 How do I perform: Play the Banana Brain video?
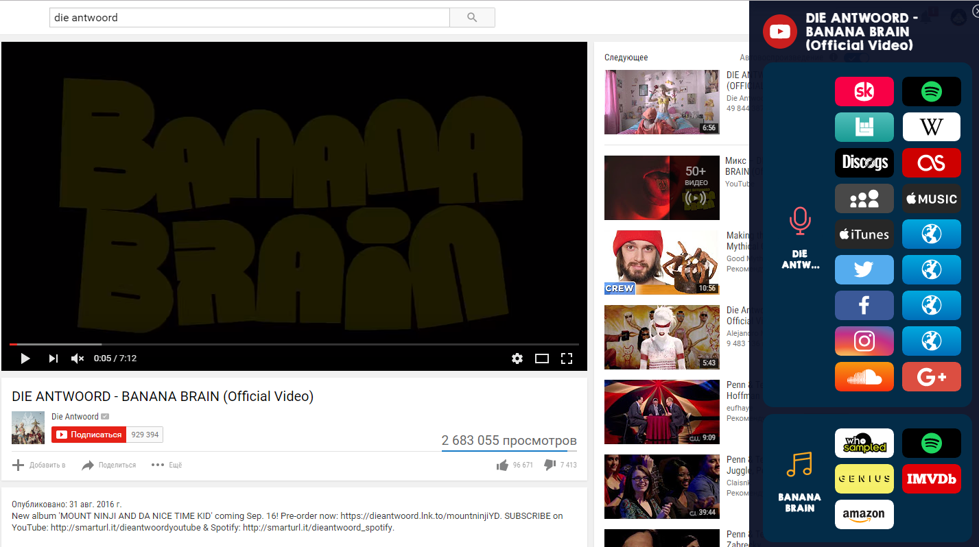point(25,358)
